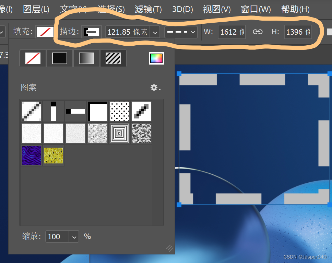Image resolution: width=332 pixels, height=263 pixels.
Task: Open the 图层(L) menu
Action: [x=36, y=9]
